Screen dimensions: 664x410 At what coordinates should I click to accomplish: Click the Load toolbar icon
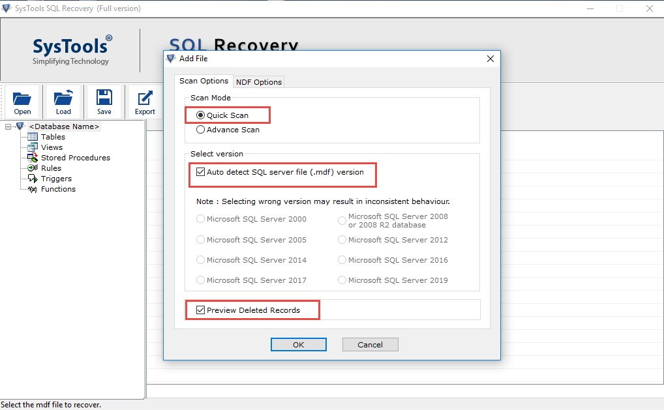click(63, 97)
